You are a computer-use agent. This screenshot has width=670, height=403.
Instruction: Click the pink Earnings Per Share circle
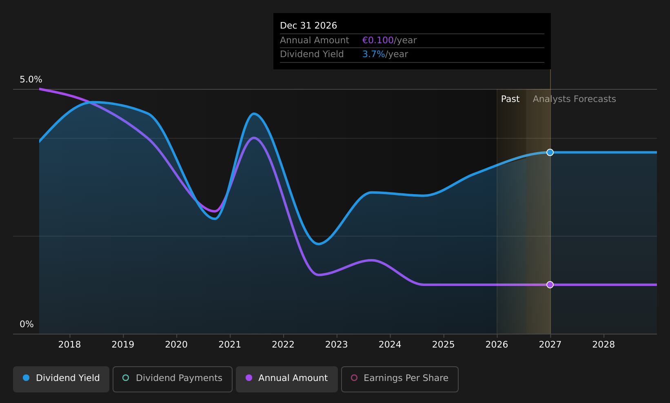pos(354,378)
